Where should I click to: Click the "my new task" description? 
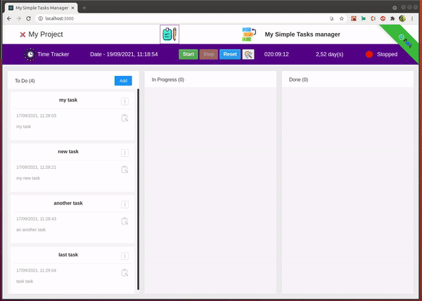(x=28, y=178)
